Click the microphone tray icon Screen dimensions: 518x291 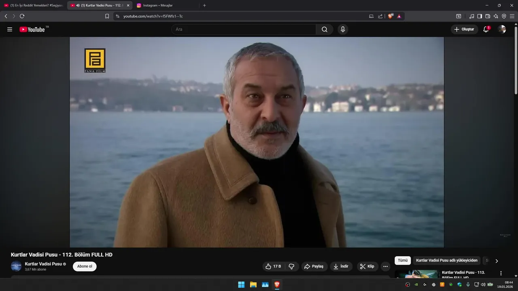(x=468, y=285)
